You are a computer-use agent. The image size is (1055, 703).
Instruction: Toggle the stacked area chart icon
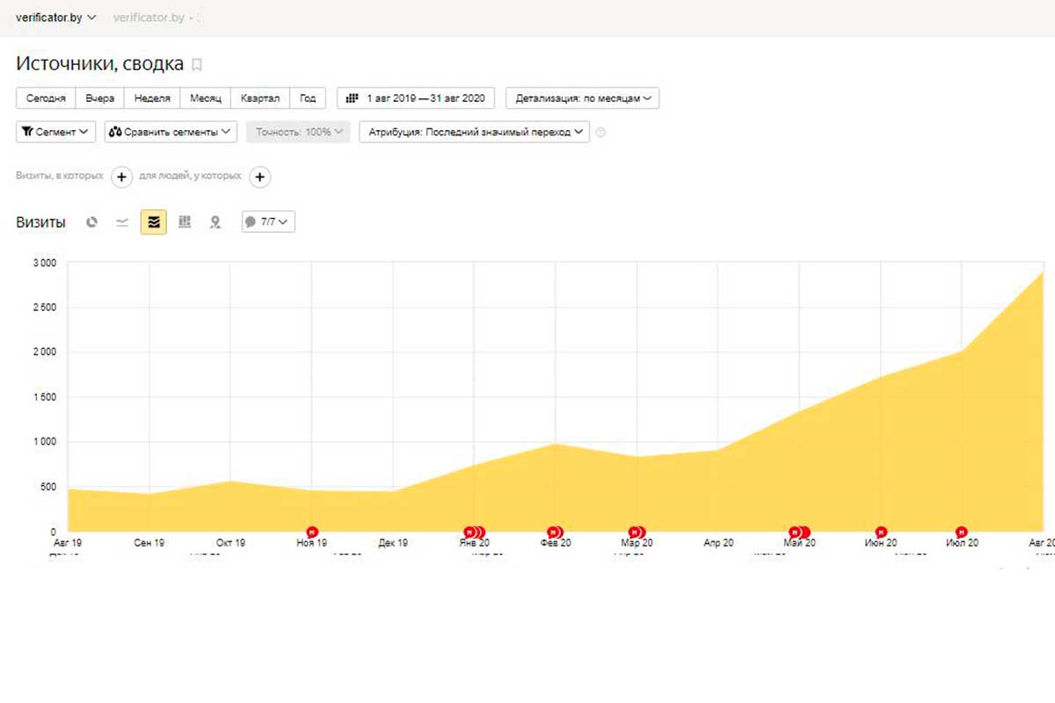click(x=154, y=222)
